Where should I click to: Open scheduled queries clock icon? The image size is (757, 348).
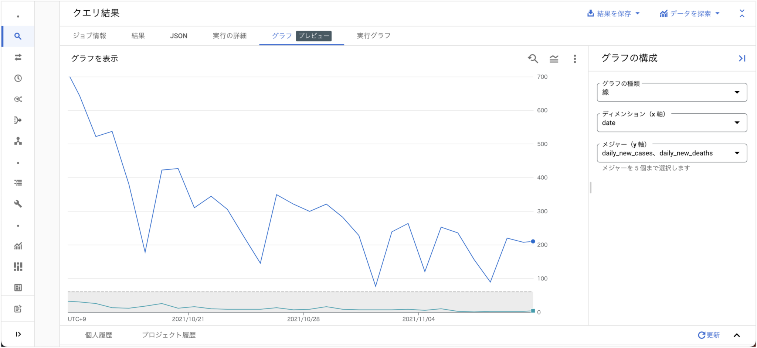(x=18, y=78)
